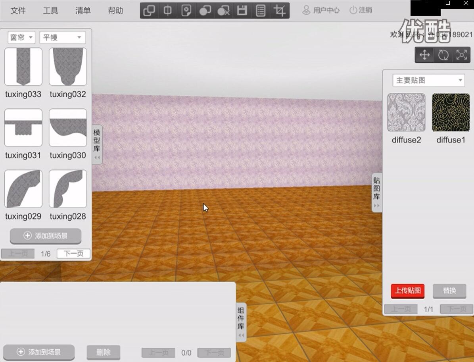474x362 pixels.
Task: Open the list/bill icon in toolbar
Action: pos(261,11)
